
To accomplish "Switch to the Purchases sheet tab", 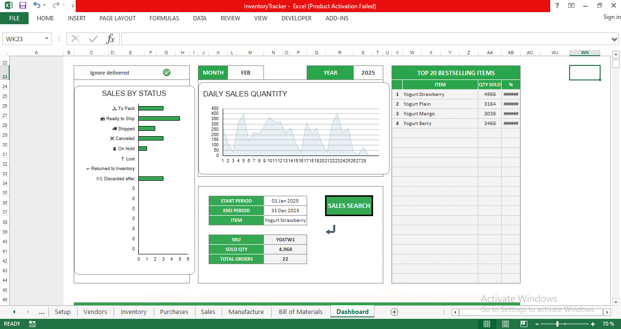I will pyautogui.click(x=174, y=312).
